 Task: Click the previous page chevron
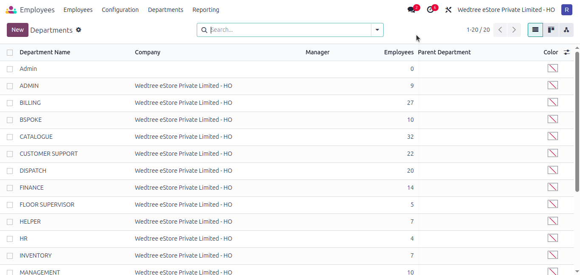[x=500, y=30]
